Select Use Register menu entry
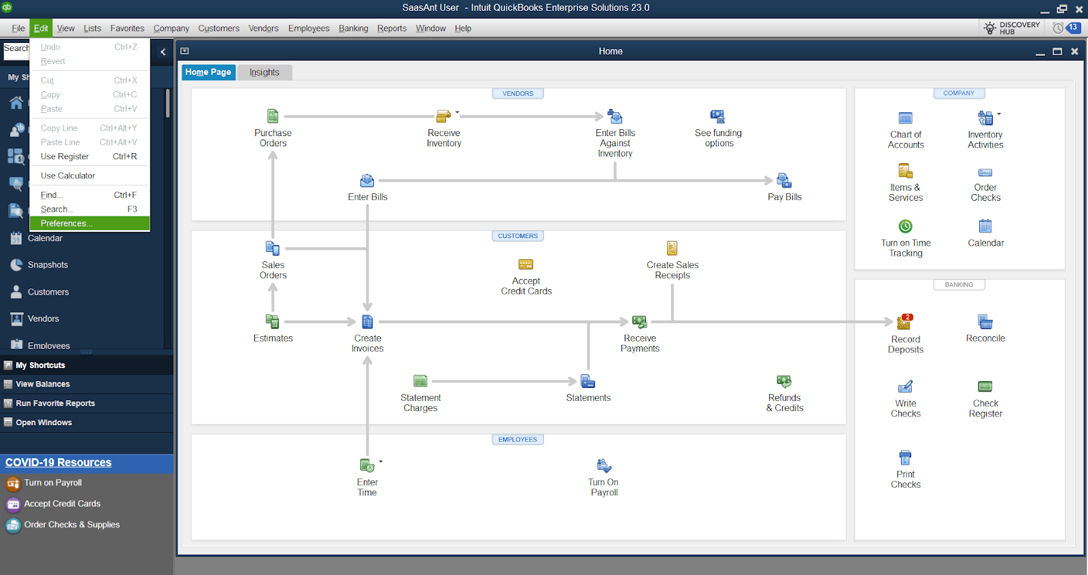1088x575 pixels. (90, 157)
